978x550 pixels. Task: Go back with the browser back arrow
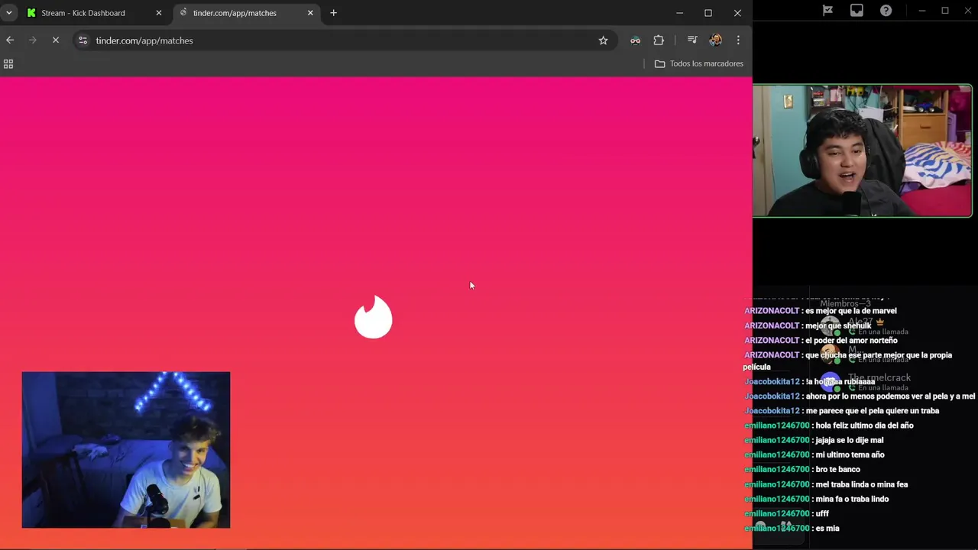pyautogui.click(x=10, y=40)
